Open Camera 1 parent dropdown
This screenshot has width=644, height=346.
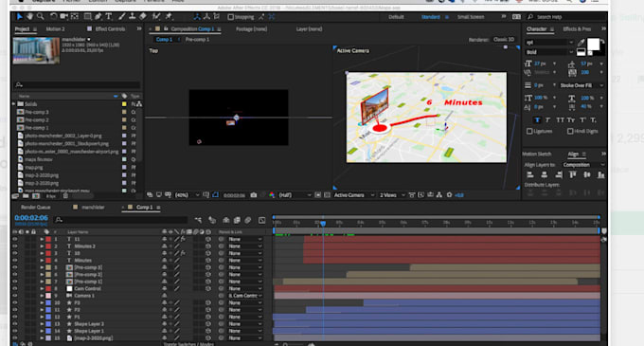click(x=244, y=296)
